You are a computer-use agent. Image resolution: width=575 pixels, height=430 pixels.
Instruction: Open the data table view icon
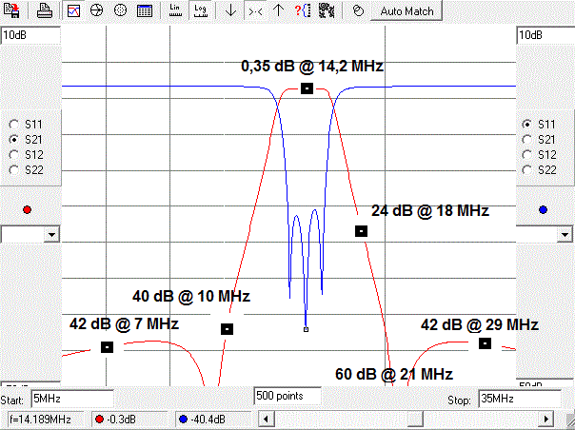(x=144, y=11)
